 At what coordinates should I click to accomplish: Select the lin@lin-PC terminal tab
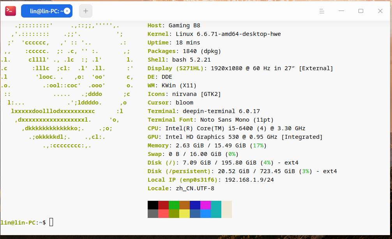pos(47,11)
